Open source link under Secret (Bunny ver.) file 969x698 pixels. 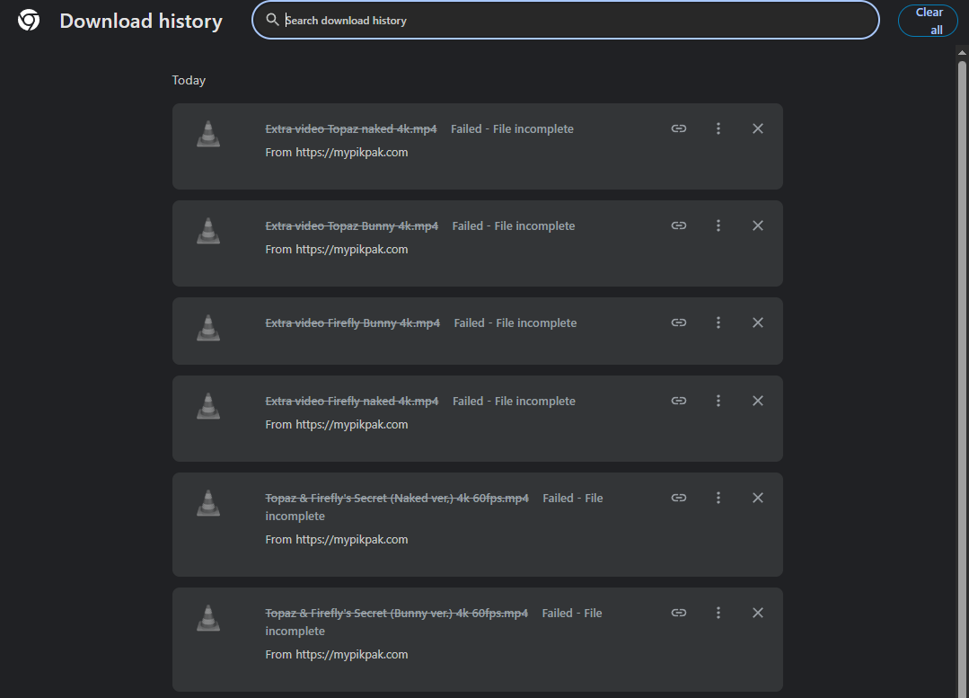[x=351, y=655]
